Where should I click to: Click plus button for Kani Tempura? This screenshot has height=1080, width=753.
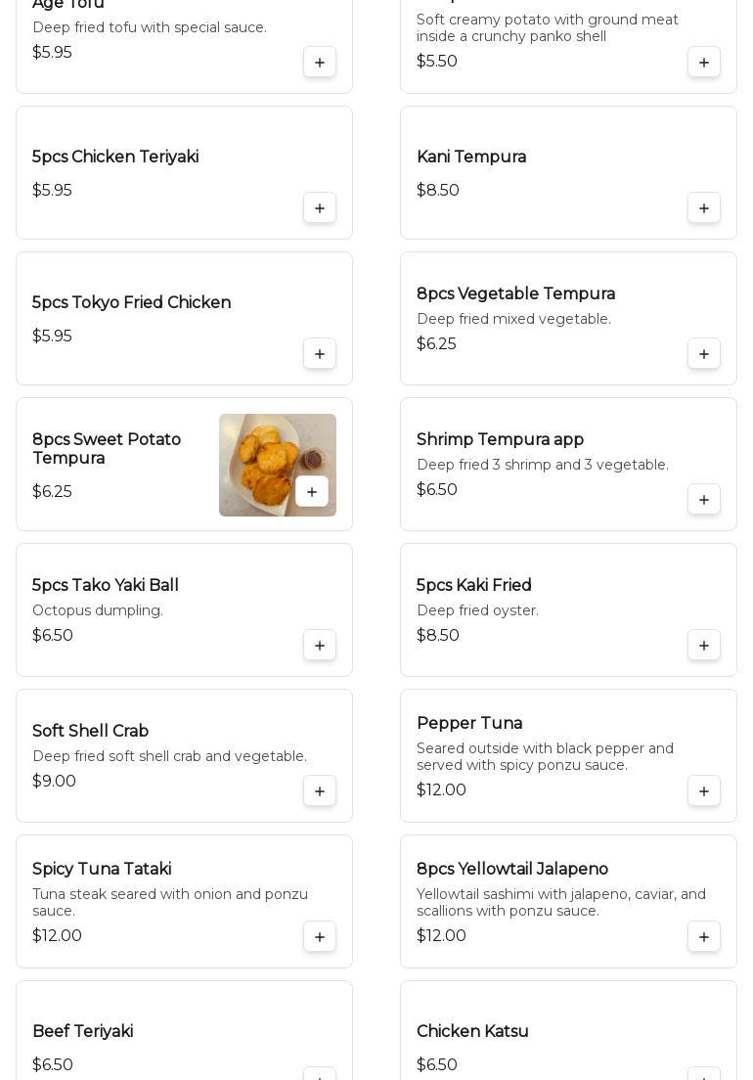tap(704, 208)
